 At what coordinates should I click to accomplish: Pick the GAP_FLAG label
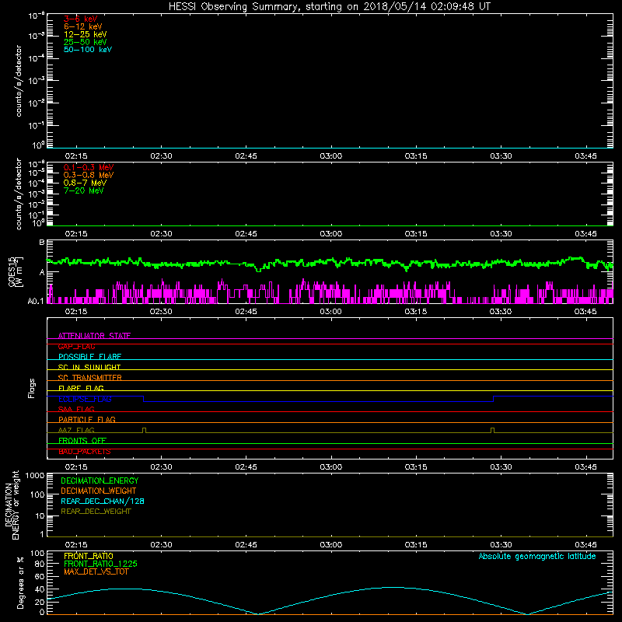coord(76,346)
